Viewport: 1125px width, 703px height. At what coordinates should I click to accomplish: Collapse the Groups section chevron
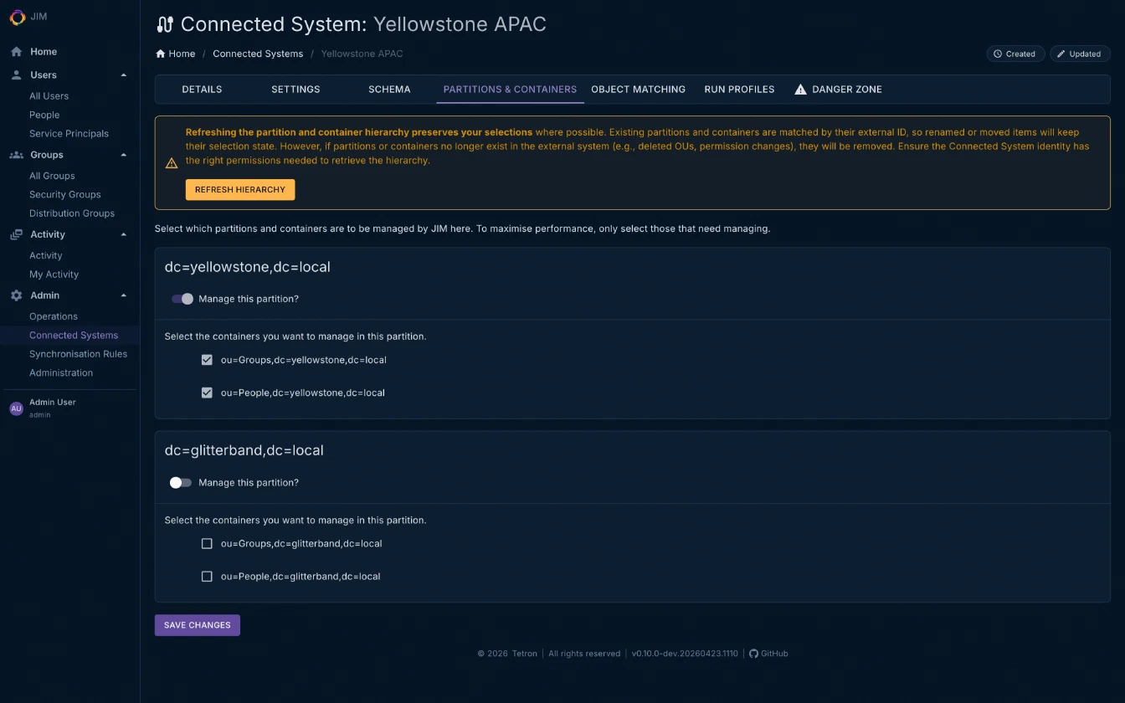coord(123,154)
